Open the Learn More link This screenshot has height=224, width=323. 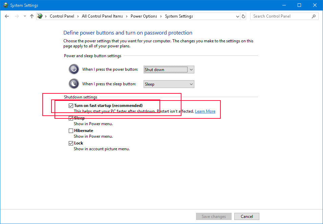click(205, 111)
